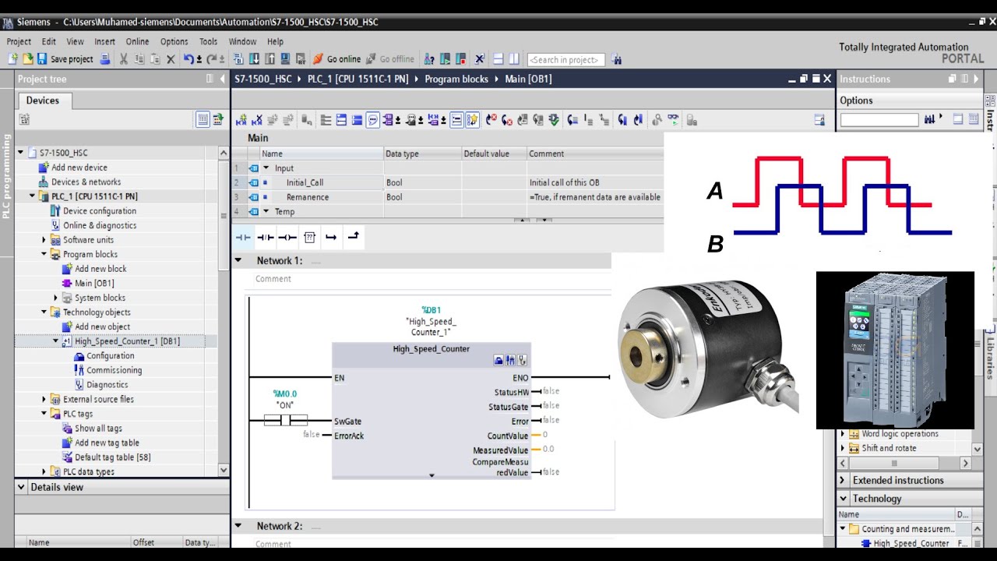This screenshot has height=561, width=997.
Task: Click the Insert network icon in editor toolbar
Action: 241,120
